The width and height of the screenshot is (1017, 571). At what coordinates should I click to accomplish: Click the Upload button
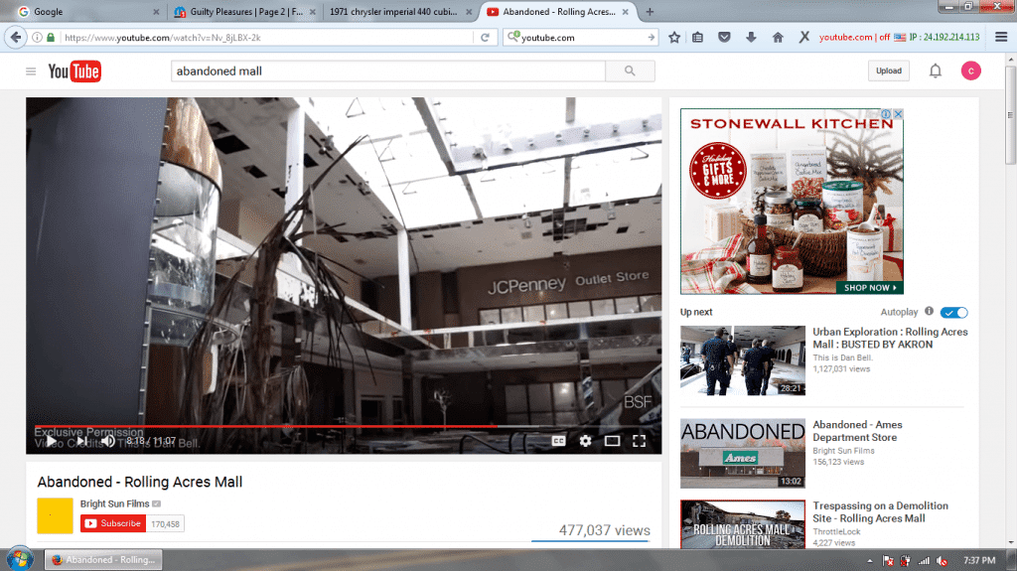click(x=888, y=71)
